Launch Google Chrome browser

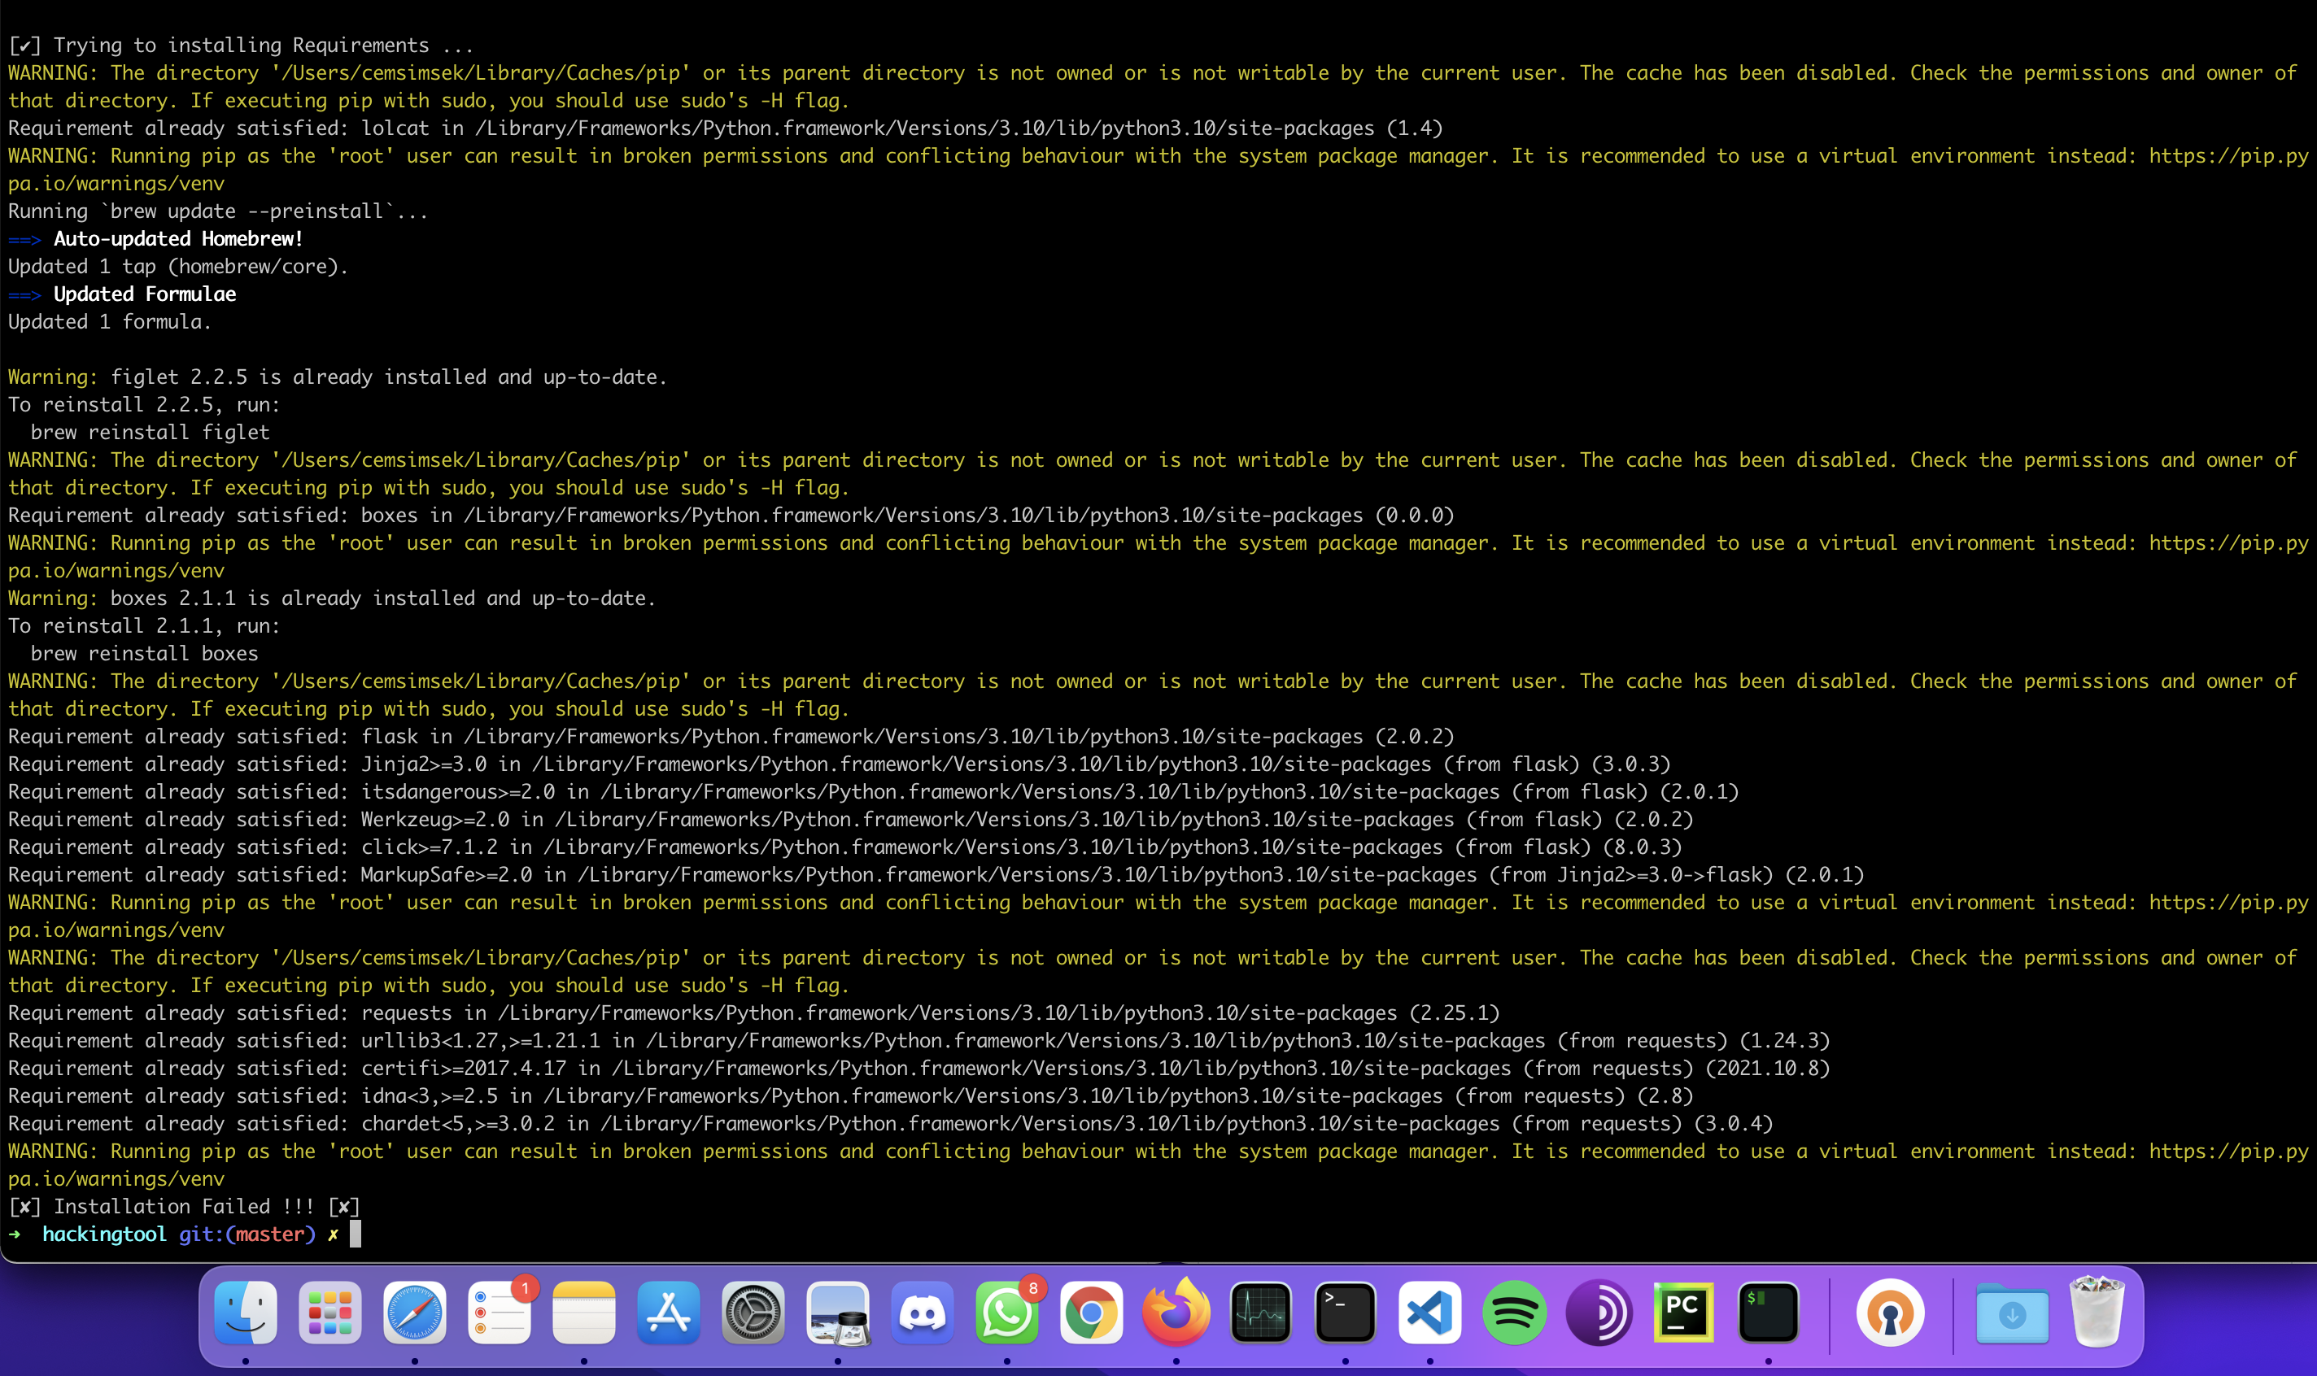pyautogui.click(x=1092, y=1312)
